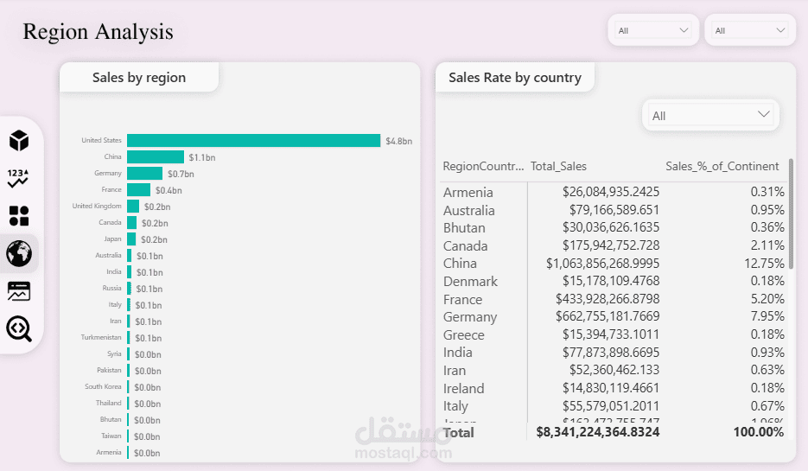
Task: Sort by the Sales_%_of_Continent column header
Action: coord(722,167)
